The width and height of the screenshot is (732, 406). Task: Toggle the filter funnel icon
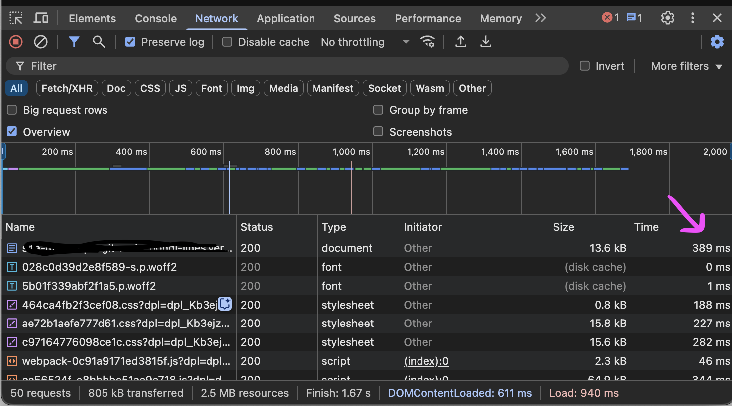[74, 42]
